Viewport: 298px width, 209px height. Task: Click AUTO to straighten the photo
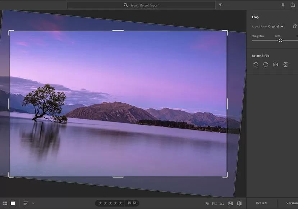coord(278,36)
